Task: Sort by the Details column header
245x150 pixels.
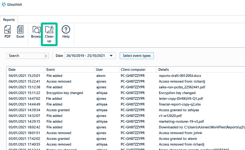Action: tap(200, 69)
